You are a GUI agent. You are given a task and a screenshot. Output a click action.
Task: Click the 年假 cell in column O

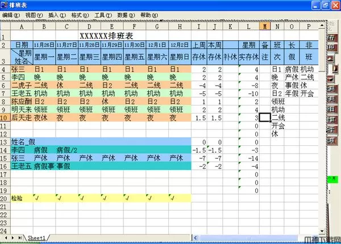[x=292, y=94]
